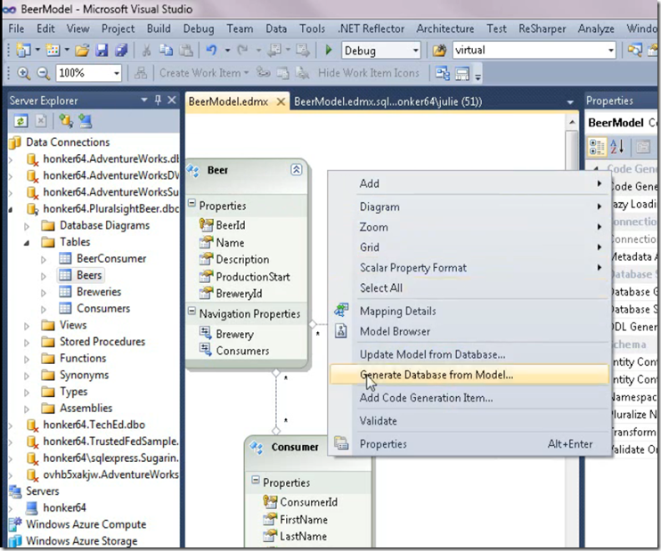The width and height of the screenshot is (661, 551).
Task: Click the Save icon in toolbar
Action: 102,51
